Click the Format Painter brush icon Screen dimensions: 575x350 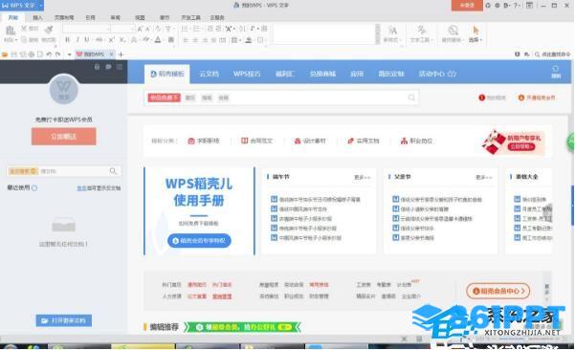49,30
